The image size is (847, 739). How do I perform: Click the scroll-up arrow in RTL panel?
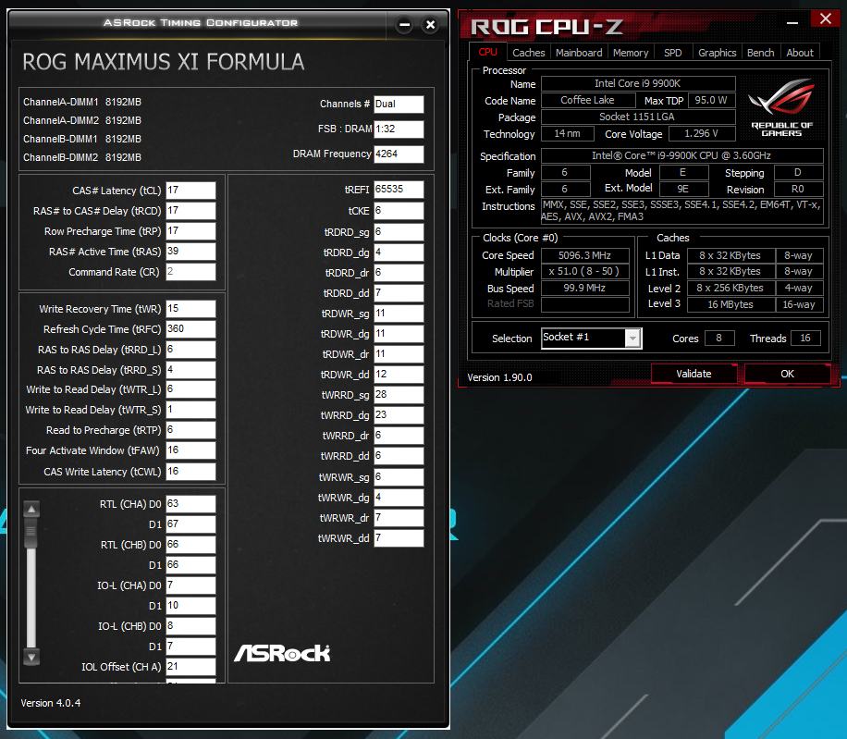tap(31, 509)
